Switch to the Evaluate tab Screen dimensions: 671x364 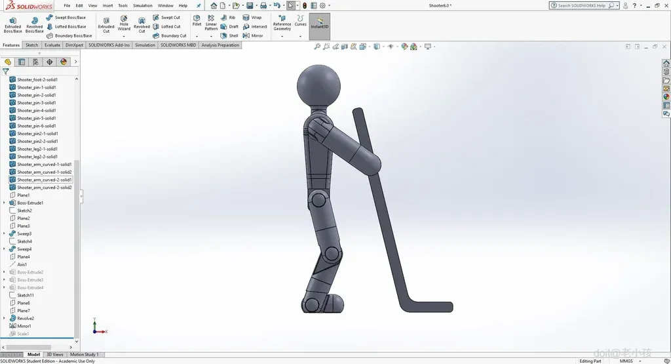(x=52, y=45)
